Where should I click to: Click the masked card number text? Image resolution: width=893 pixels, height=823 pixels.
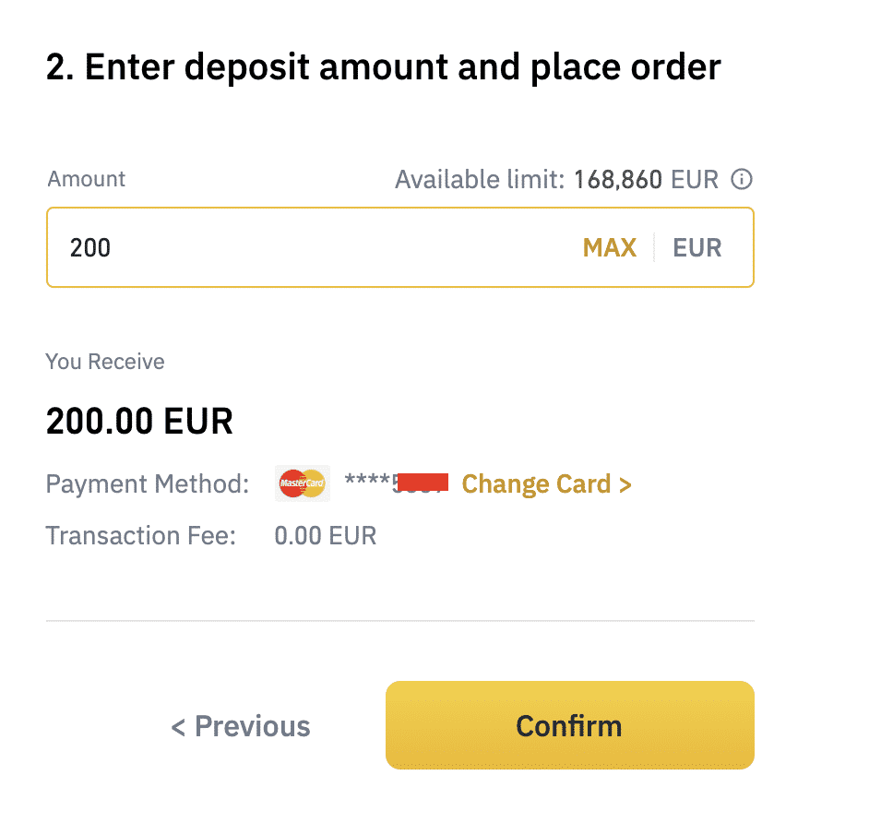tap(397, 483)
